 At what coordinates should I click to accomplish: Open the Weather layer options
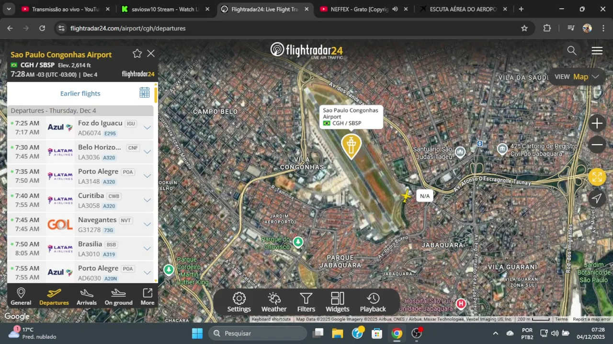click(274, 302)
